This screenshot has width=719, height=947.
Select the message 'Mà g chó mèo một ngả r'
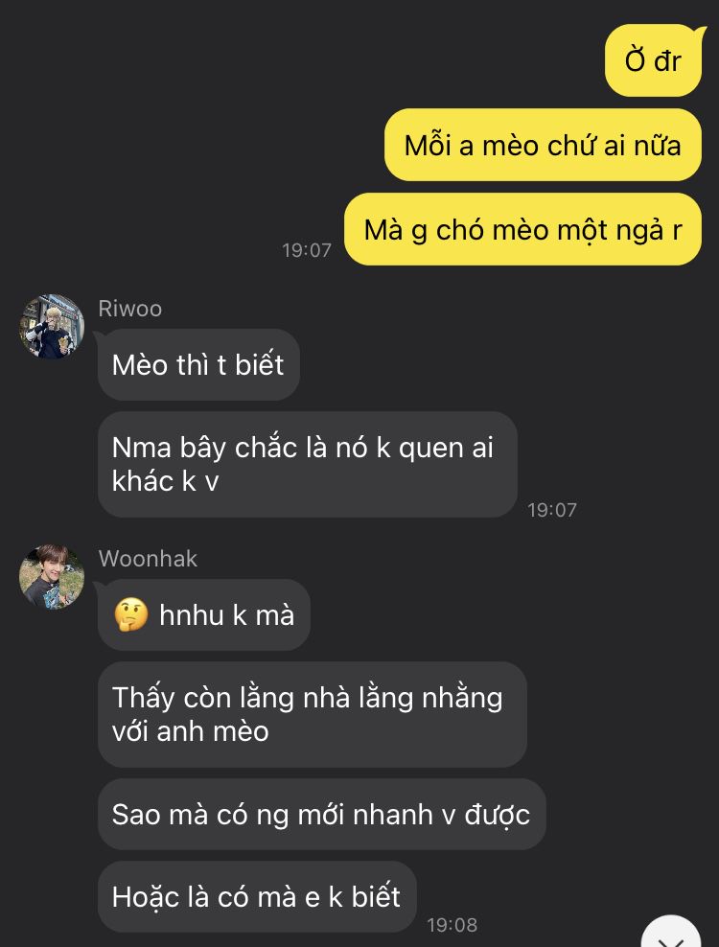pos(522,229)
